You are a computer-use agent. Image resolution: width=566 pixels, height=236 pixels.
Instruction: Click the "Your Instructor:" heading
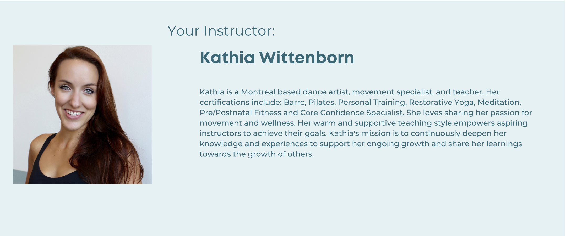click(x=221, y=31)
